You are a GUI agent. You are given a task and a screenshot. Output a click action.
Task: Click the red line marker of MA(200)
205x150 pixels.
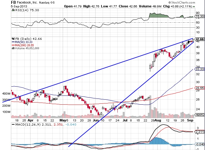coord(13,45)
